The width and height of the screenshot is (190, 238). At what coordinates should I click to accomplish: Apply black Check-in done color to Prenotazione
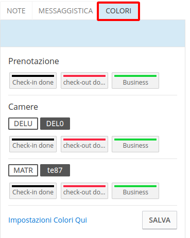pyautogui.click(x=33, y=81)
